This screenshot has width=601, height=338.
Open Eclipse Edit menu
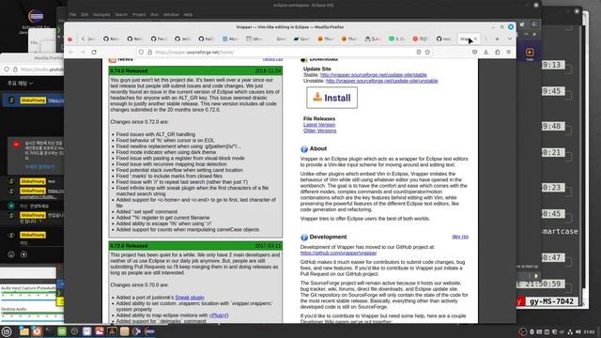85,15
